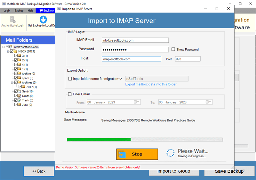256x180 pixels.
Task: Click the Import to IMAP Server dialog title icon
Action: click(59, 9)
